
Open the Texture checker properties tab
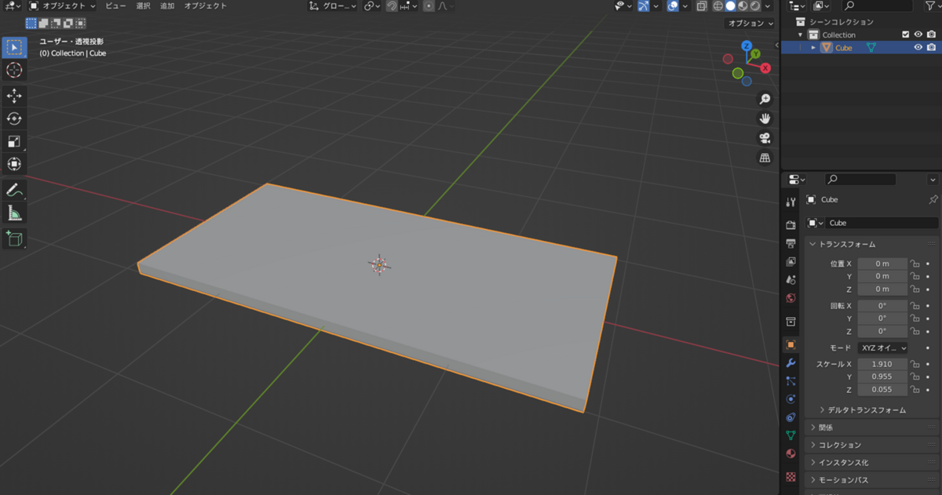(790, 476)
